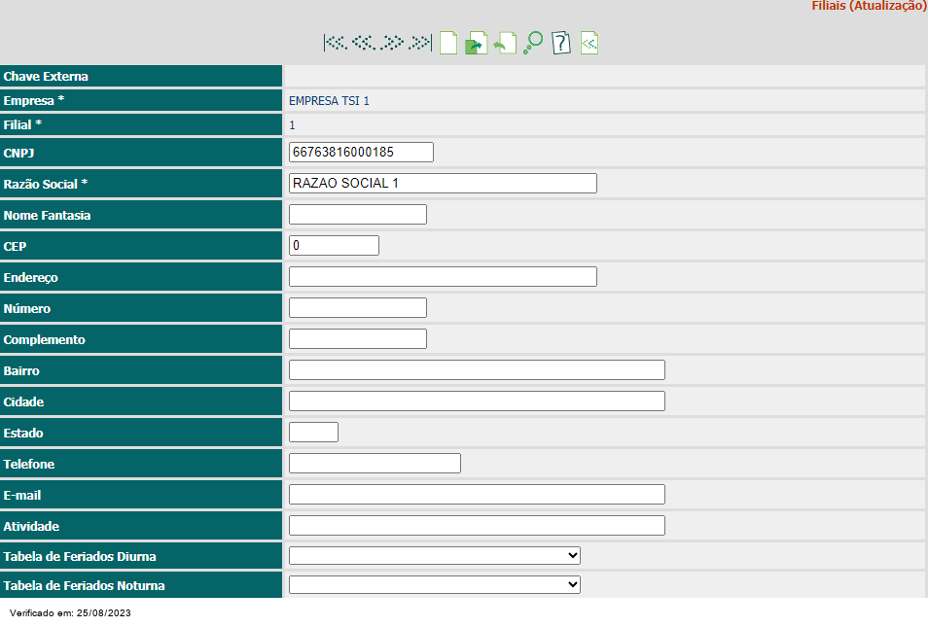Create a new blank record

point(448,43)
